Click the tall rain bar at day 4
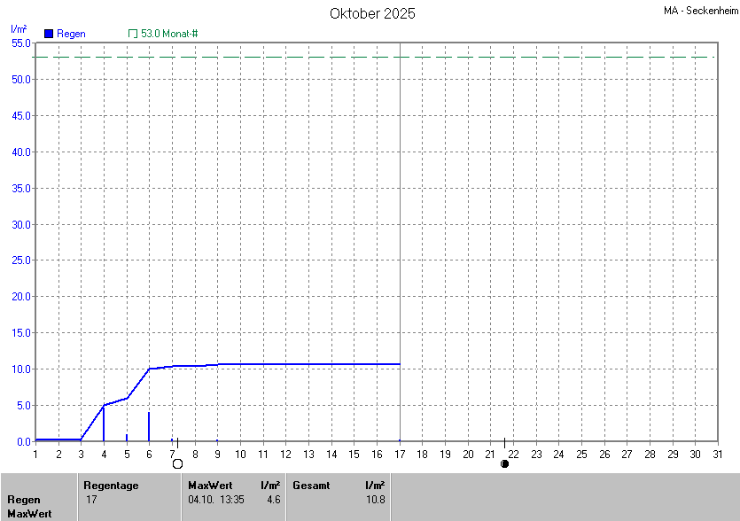Screen dimensions: 740x521 pyautogui.click(x=104, y=424)
